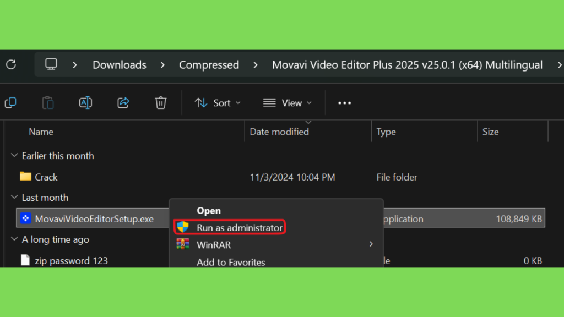
Task: Click the Paste toolbar icon
Action: coord(48,103)
